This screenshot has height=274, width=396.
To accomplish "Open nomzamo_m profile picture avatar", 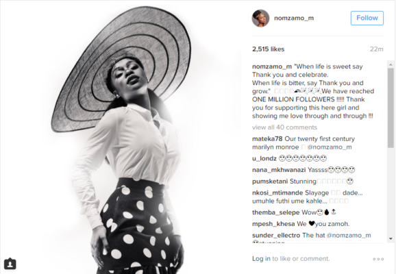I will [260, 18].
